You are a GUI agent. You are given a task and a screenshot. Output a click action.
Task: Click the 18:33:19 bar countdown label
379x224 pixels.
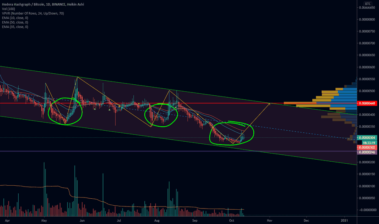pyautogui.click(x=368, y=143)
